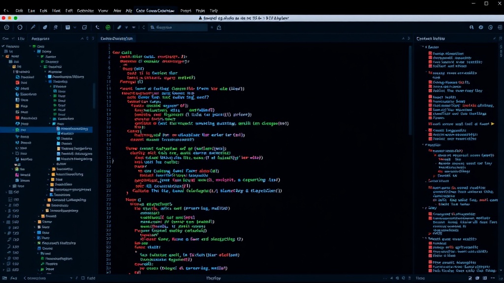504x283 pixels.
Task: Select the blue-highlighted file row in the second tree column
Action: (x=74, y=129)
